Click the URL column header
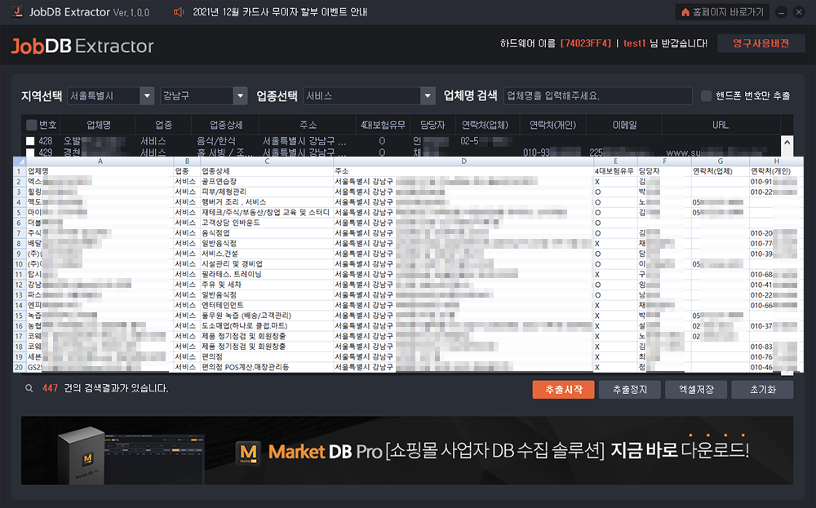 [x=721, y=125]
